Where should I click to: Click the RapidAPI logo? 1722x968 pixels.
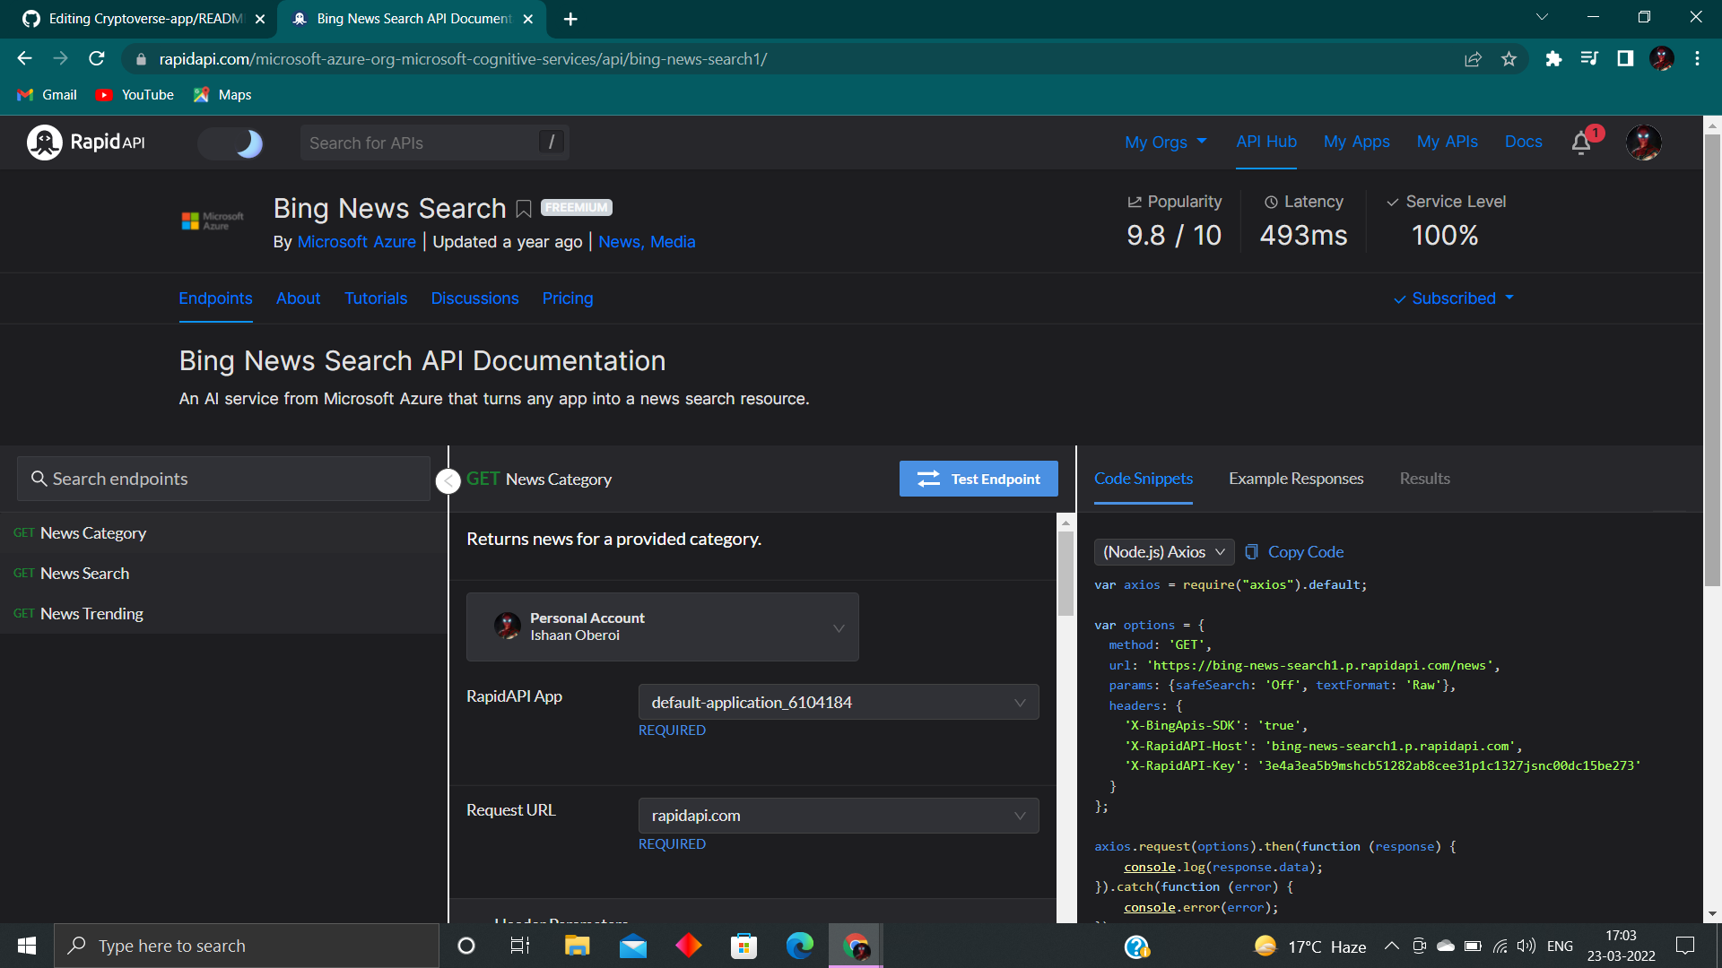[86, 143]
